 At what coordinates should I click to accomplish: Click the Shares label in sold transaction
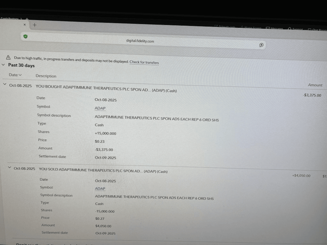[47, 210]
